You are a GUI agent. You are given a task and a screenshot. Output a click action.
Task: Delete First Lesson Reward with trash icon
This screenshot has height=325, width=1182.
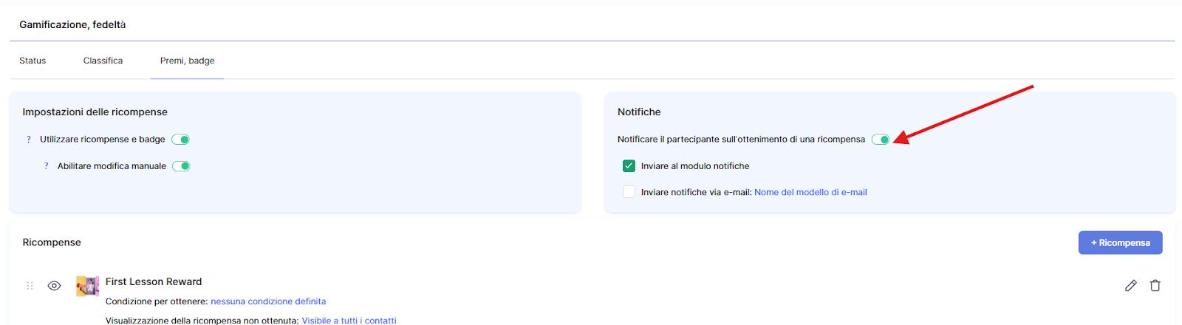pos(1155,286)
